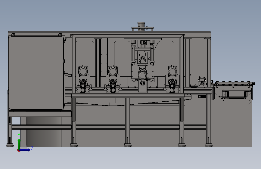
Task: Select the center lifting motor below the belt drive
Action: click(143, 76)
